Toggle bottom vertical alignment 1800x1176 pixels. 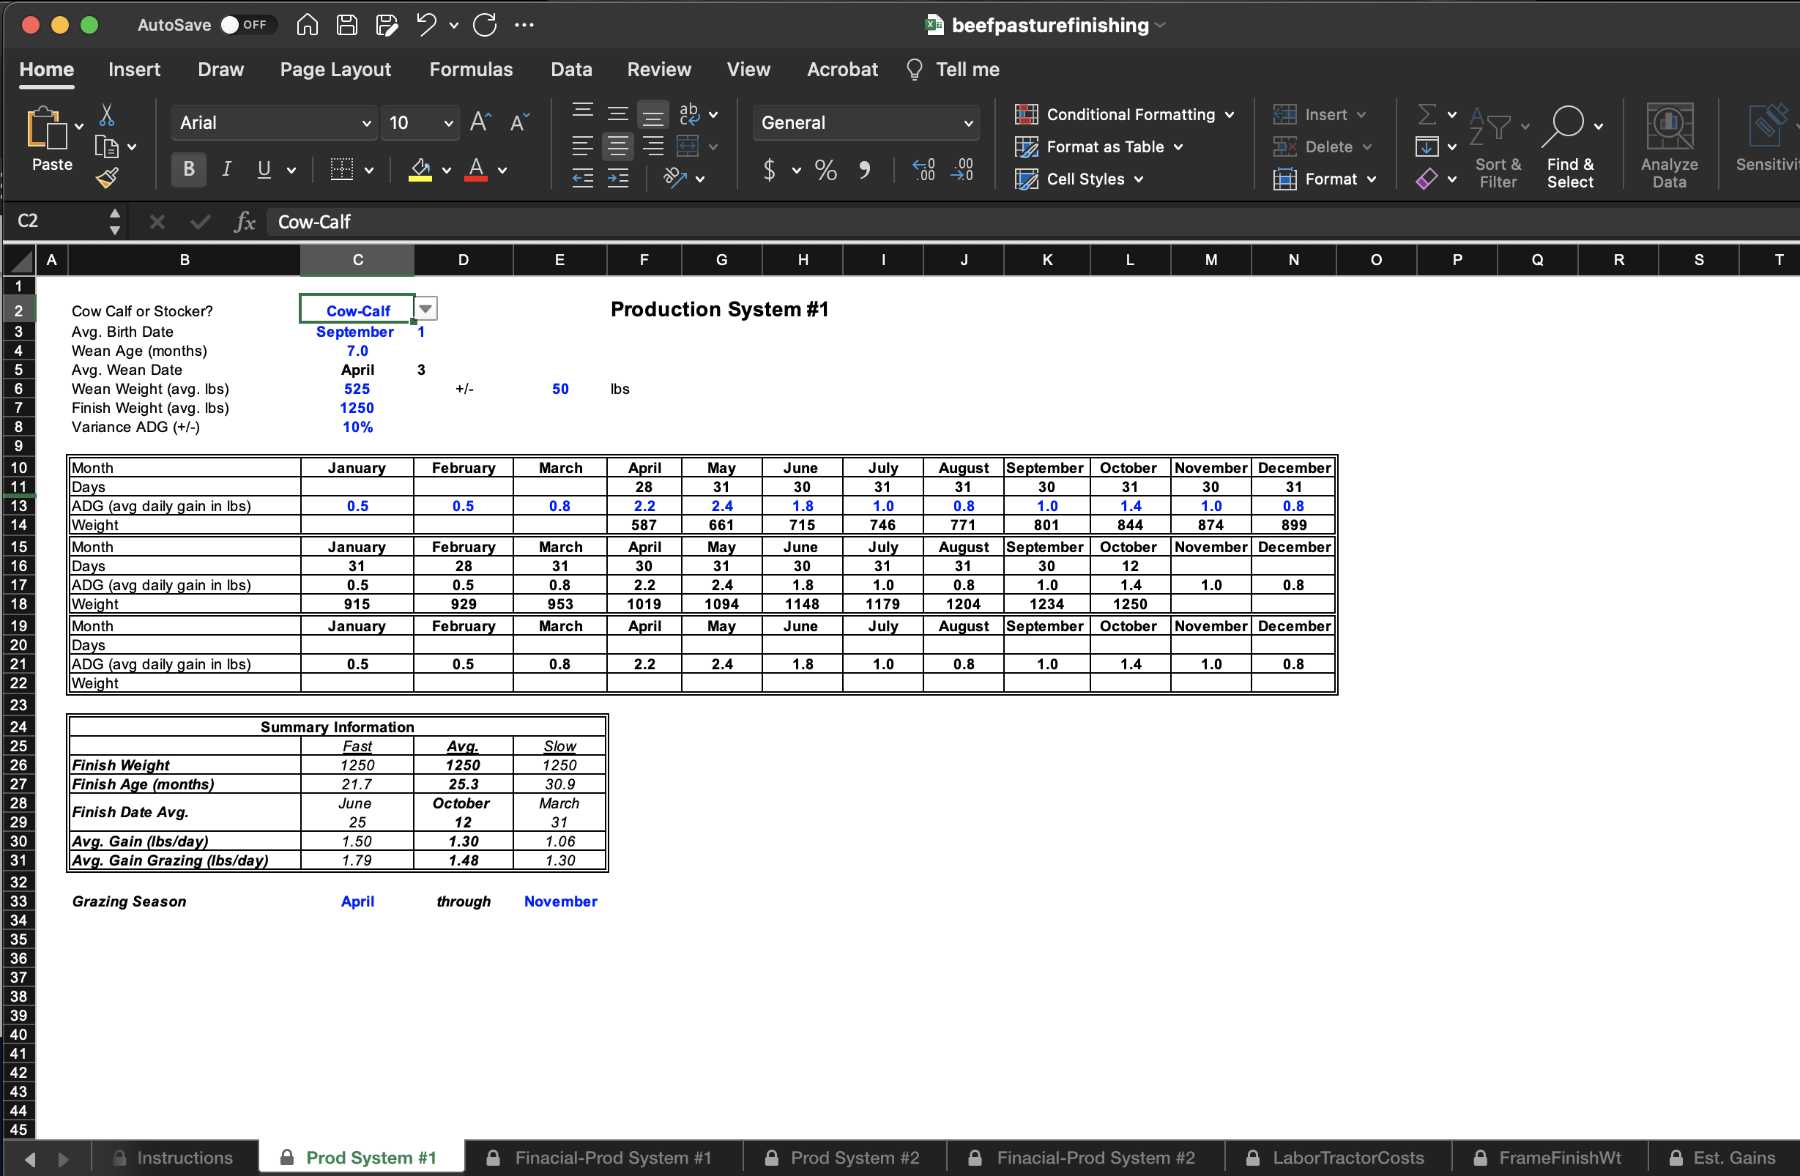point(652,113)
